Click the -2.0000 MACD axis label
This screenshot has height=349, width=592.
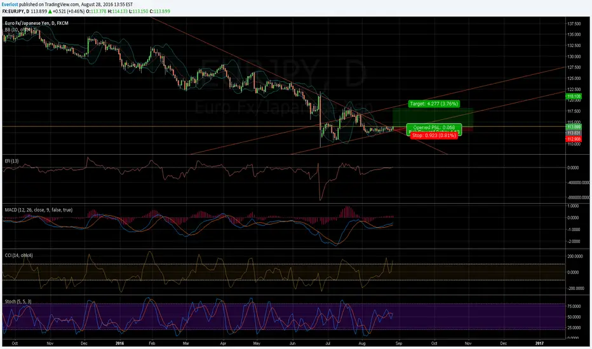pyautogui.click(x=574, y=242)
